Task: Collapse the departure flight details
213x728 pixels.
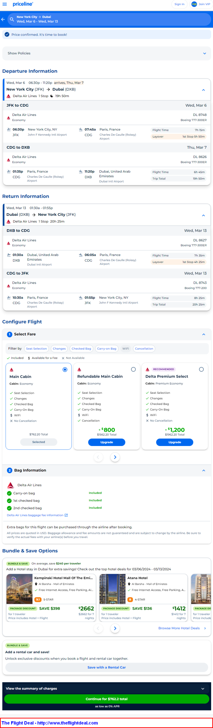Action: coord(203,90)
